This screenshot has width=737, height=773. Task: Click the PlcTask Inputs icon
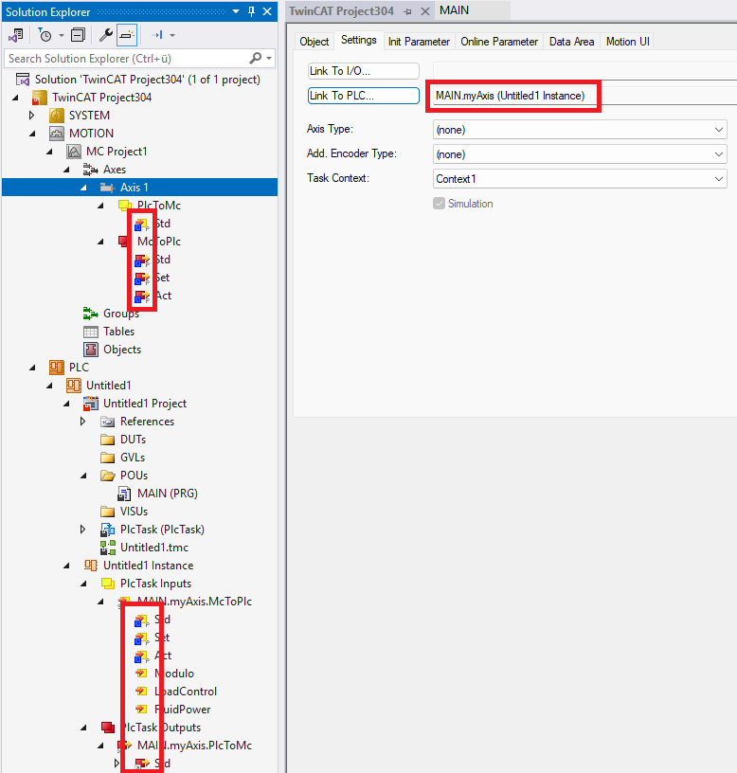pyautogui.click(x=107, y=584)
